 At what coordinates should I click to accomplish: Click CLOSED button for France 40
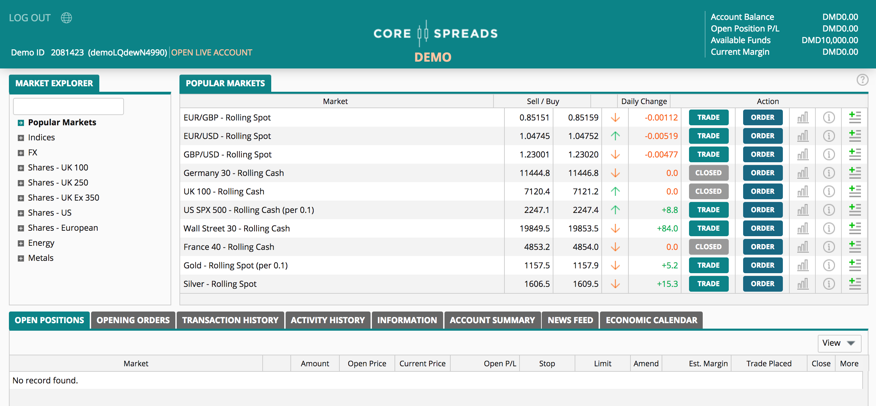(x=709, y=247)
